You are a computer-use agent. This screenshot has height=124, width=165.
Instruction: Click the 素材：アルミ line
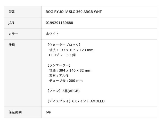[x=59, y=76]
